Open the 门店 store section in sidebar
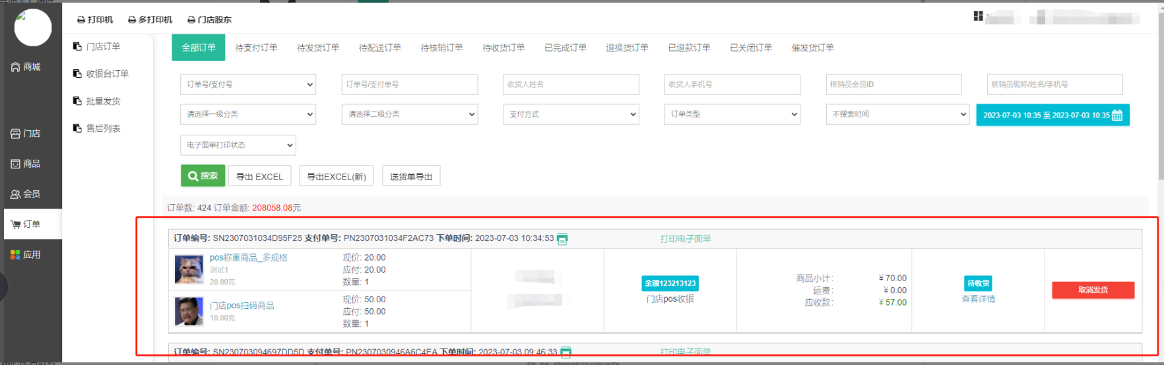 [x=26, y=133]
